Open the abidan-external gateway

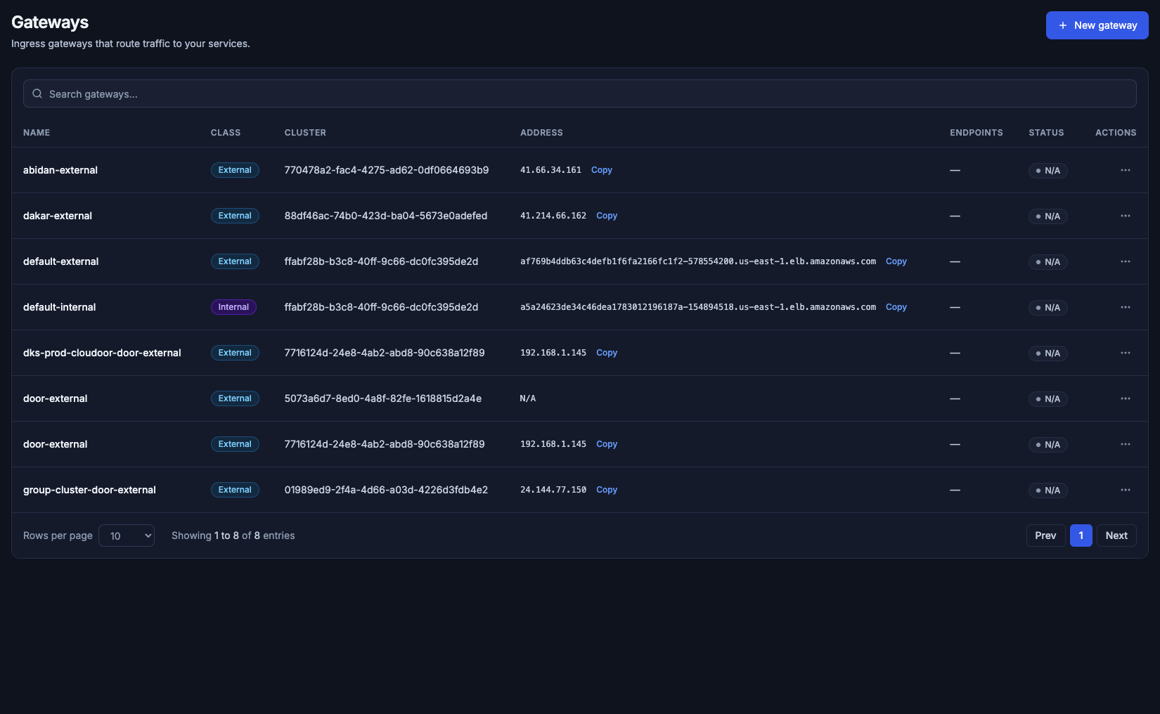point(60,170)
